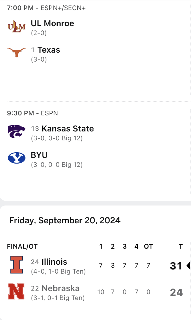Click the Kansas State Wildcats logo
The width and height of the screenshot is (191, 320).
[17, 131]
